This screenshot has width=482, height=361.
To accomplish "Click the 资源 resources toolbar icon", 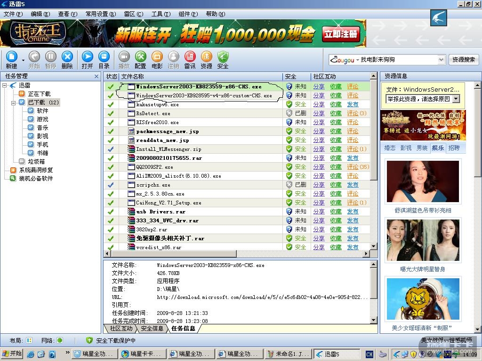I will pos(206,57).
